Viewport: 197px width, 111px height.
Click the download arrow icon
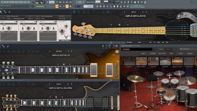145,2
